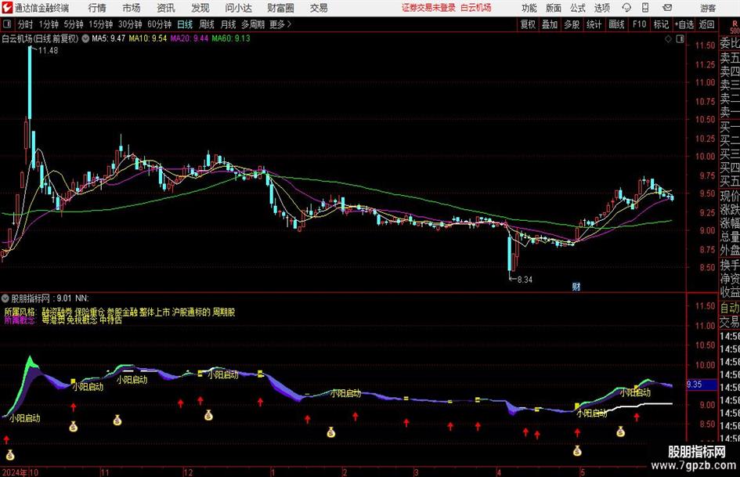Click the bottom money bag icon near month 5
Image resolution: width=740 pixels, height=477 pixels.
577,451
